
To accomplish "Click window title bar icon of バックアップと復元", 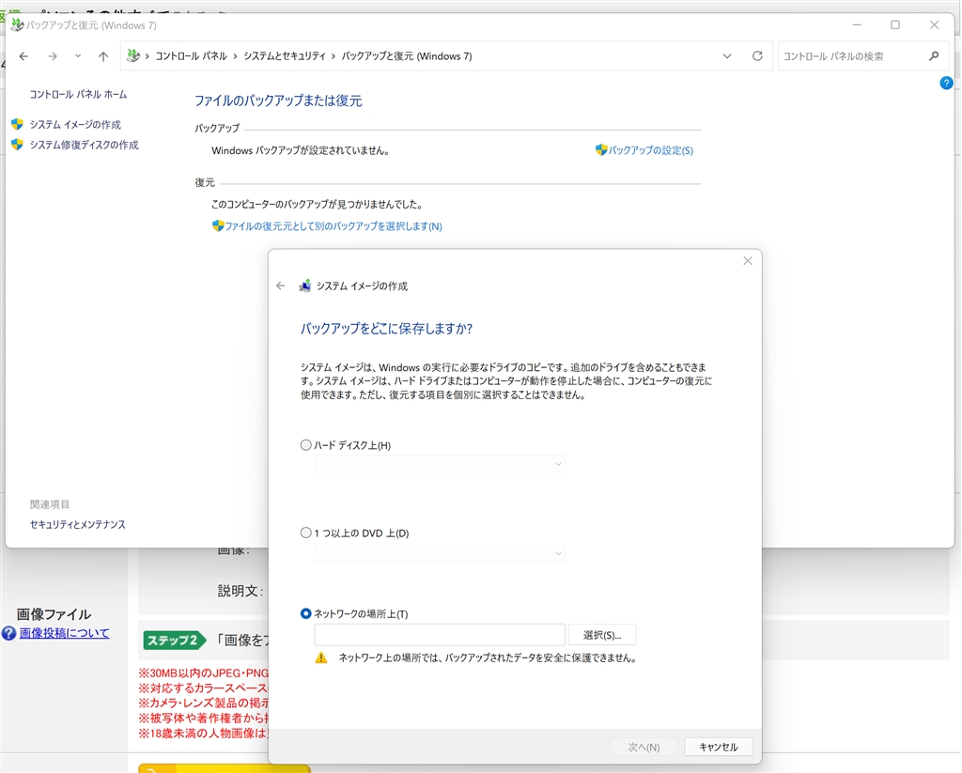I will pyautogui.click(x=17, y=25).
